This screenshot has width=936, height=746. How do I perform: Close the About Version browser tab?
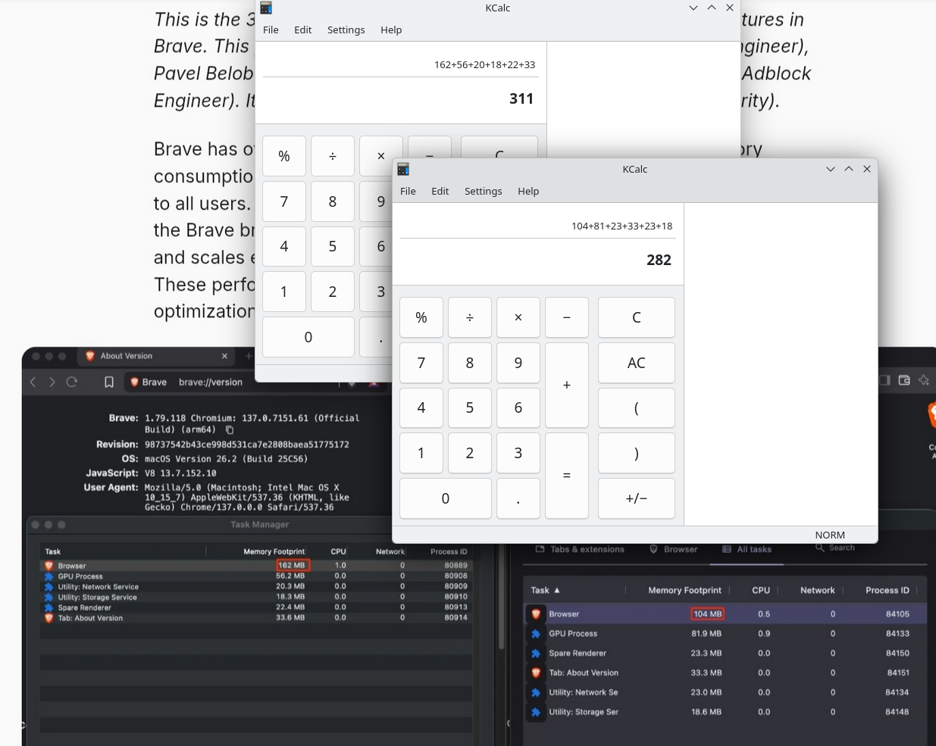(224, 356)
